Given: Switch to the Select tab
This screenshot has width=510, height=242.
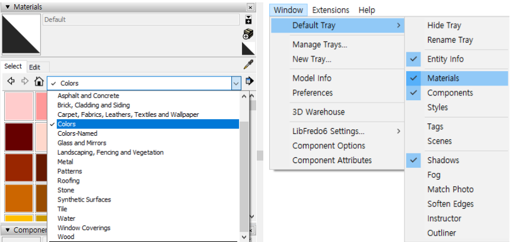Looking at the screenshot, I should pos(13,66).
